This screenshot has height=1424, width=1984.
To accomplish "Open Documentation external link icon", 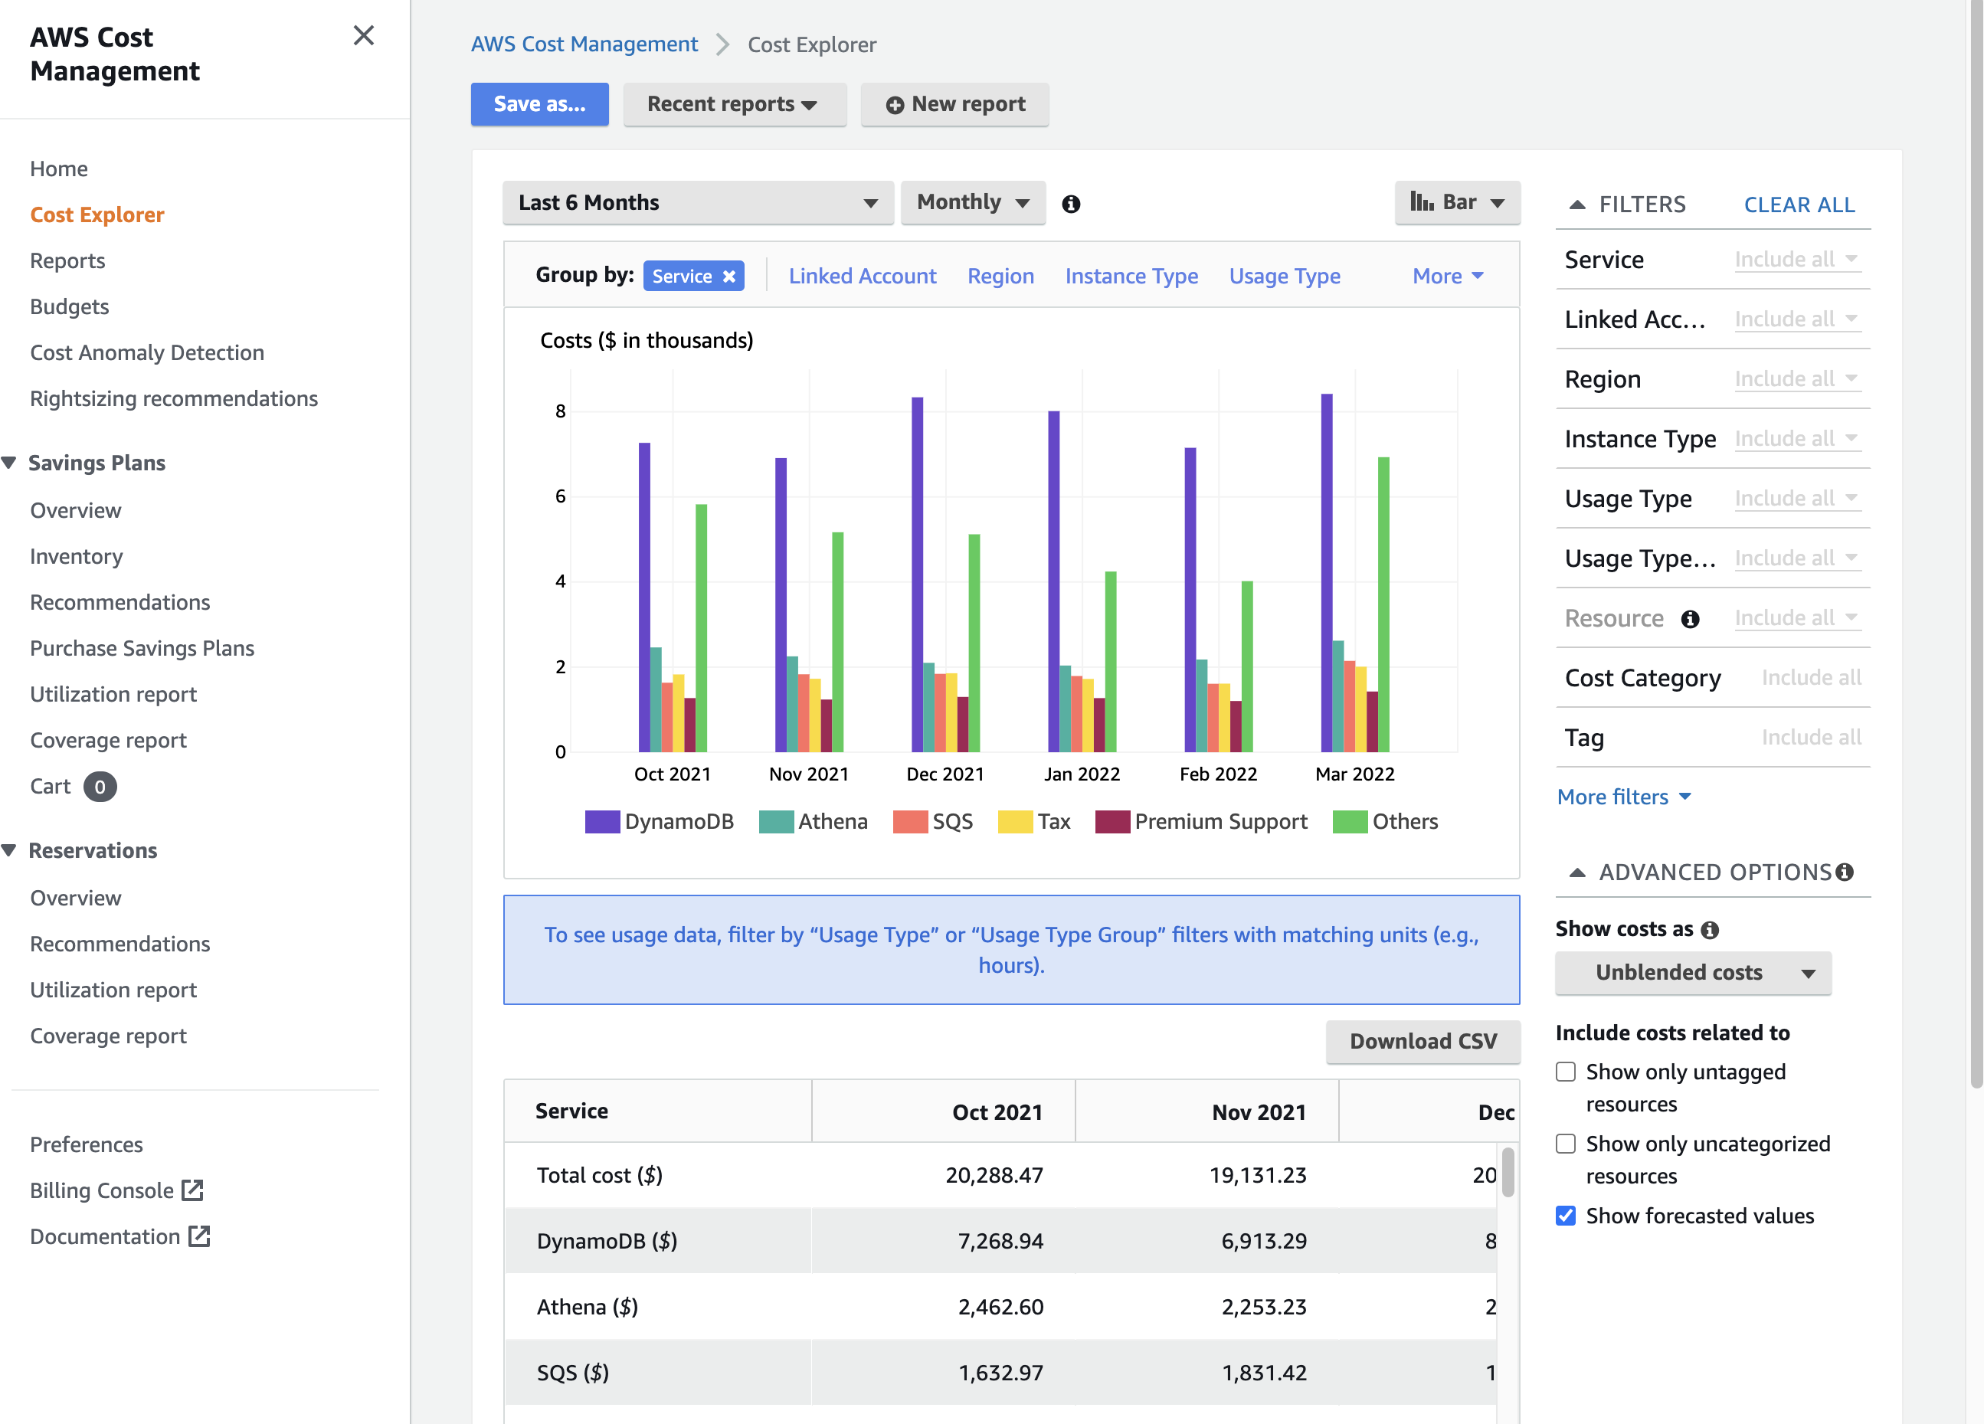I will pos(199,1236).
